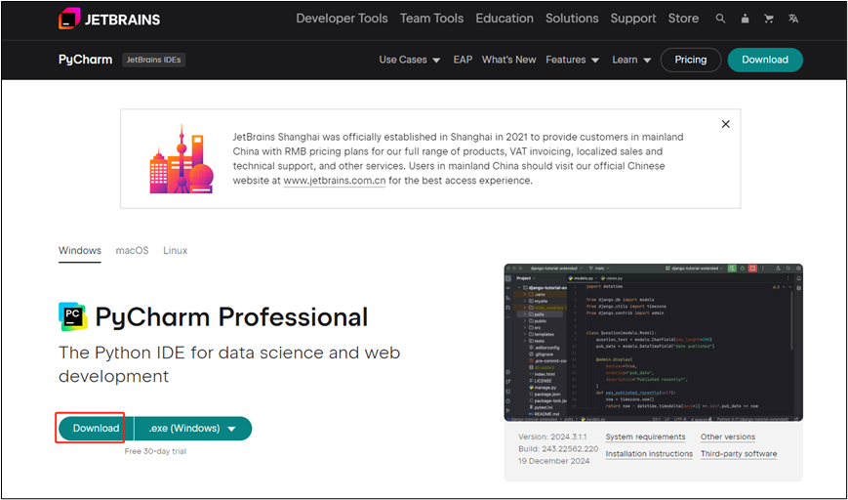Screen dimensions: 848x500
Task: Select the Windows platform tab
Action: click(x=79, y=251)
